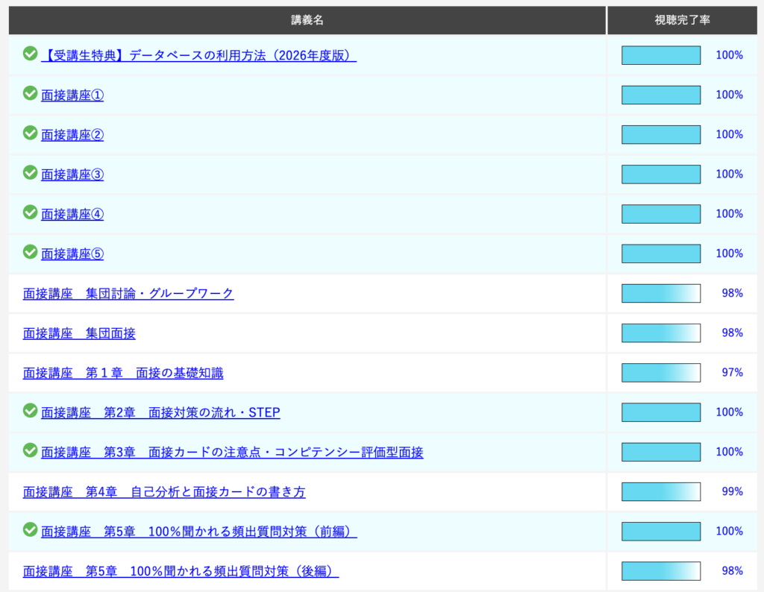The height and width of the screenshot is (592, 764).
Task: Open the 面接講座① lecture link
Action: click(72, 95)
